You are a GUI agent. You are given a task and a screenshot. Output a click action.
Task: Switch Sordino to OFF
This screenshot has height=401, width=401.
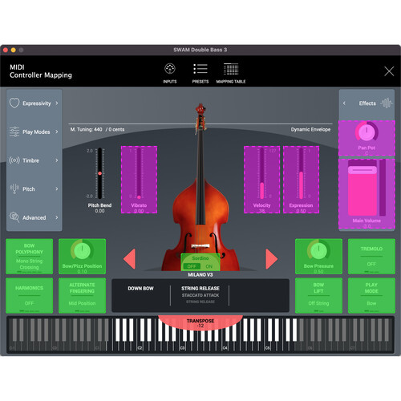coord(192,266)
